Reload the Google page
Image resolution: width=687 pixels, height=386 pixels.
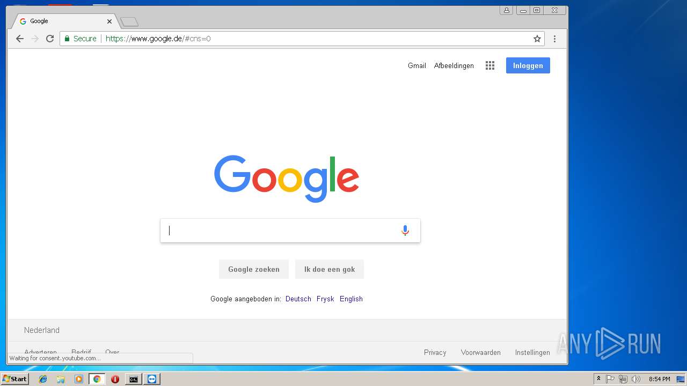point(50,39)
